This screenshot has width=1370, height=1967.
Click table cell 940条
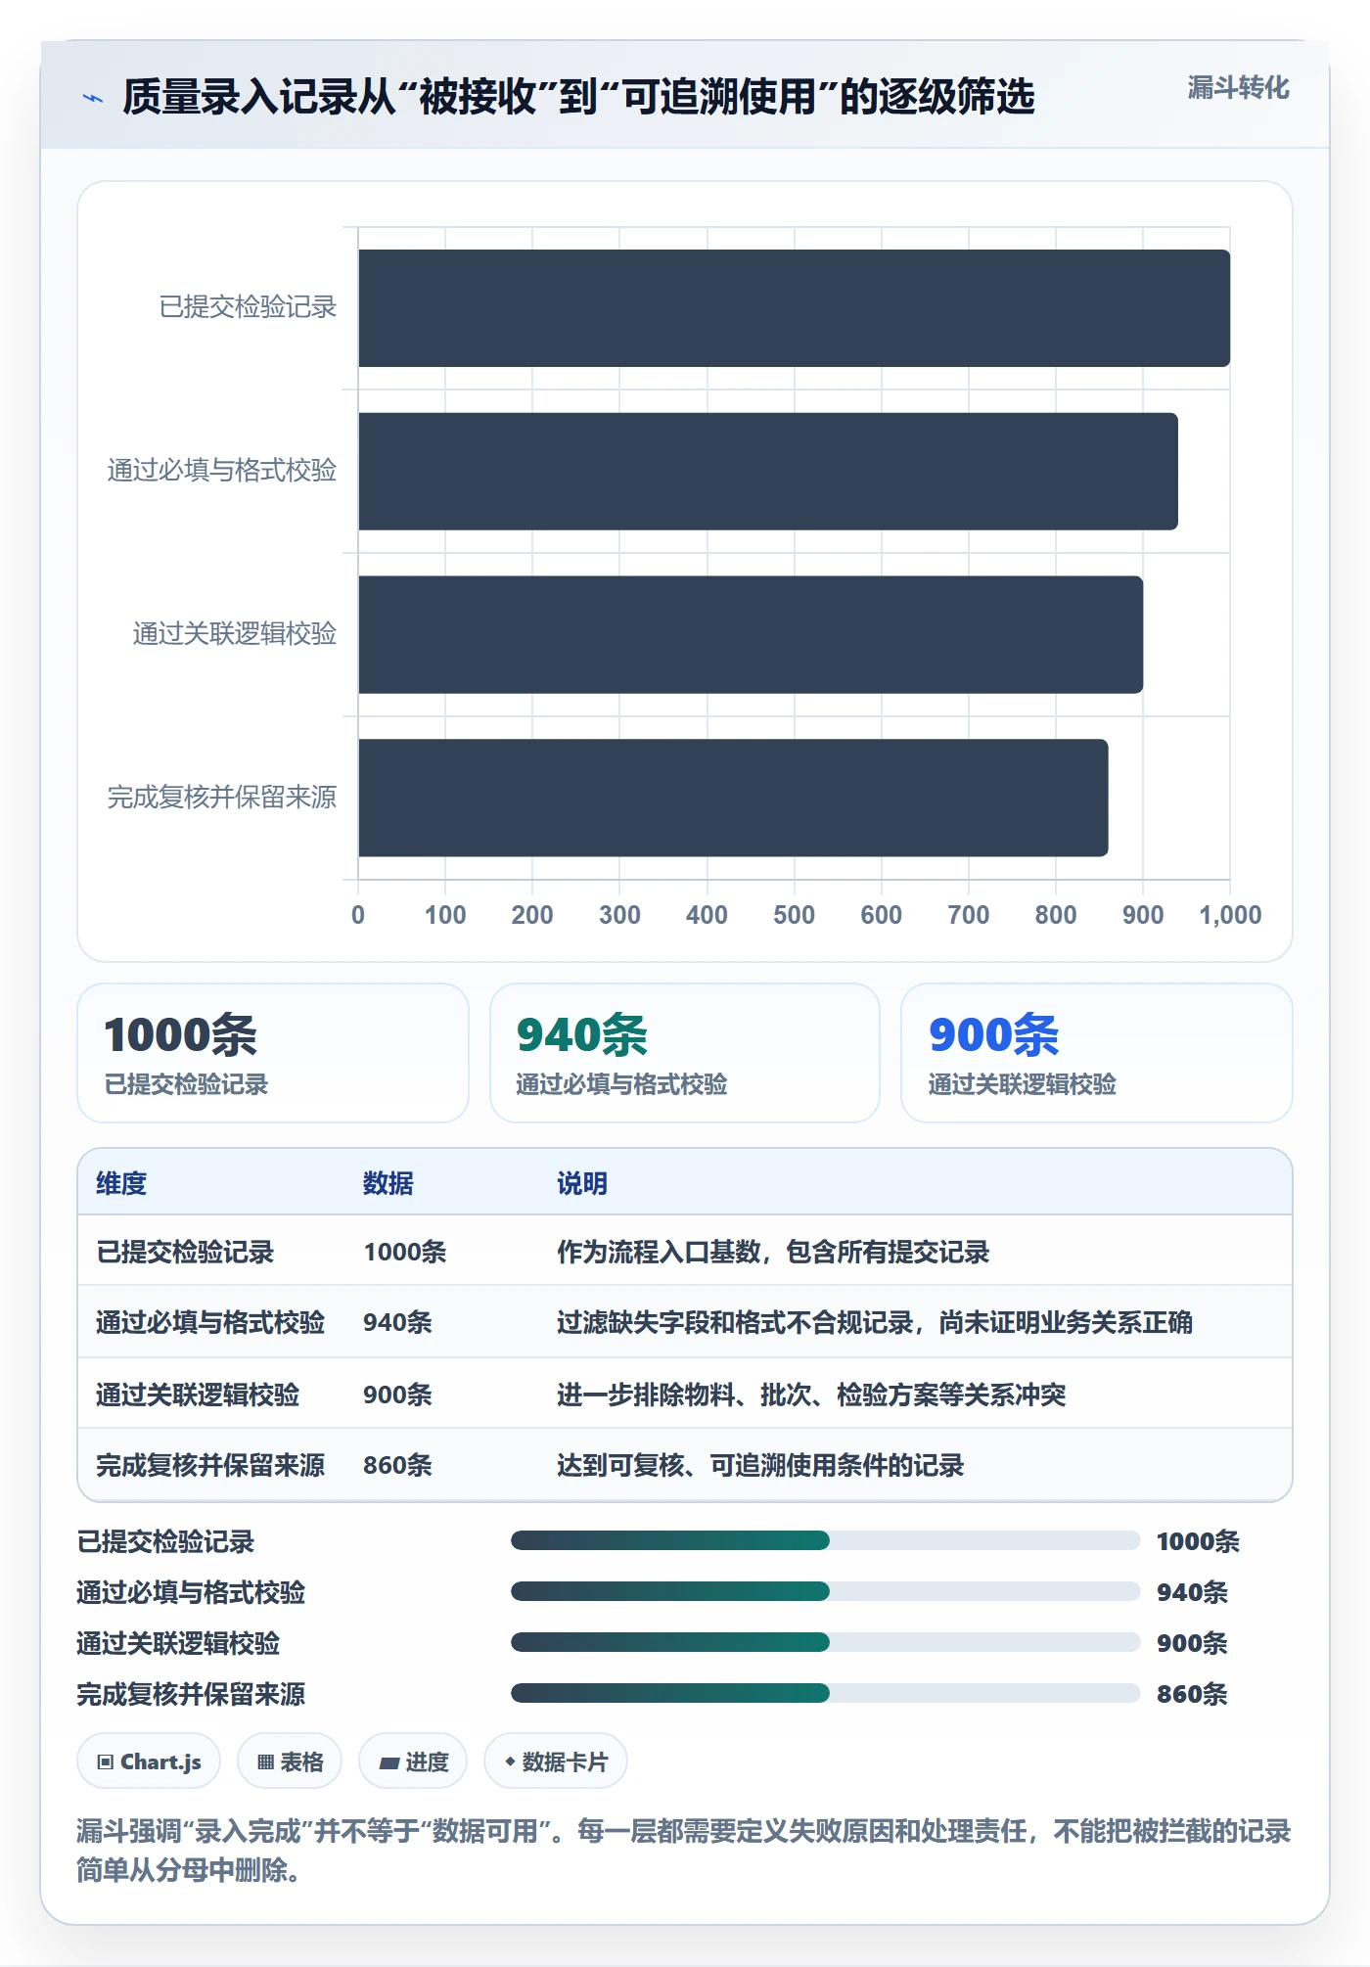[x=397, y=1322]
